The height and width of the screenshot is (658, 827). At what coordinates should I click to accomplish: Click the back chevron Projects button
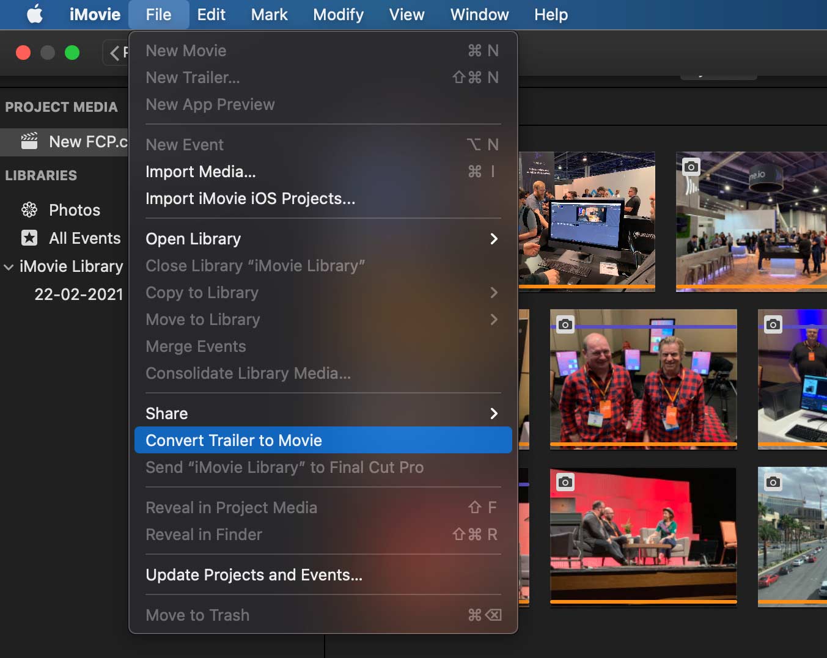(116, 53)
